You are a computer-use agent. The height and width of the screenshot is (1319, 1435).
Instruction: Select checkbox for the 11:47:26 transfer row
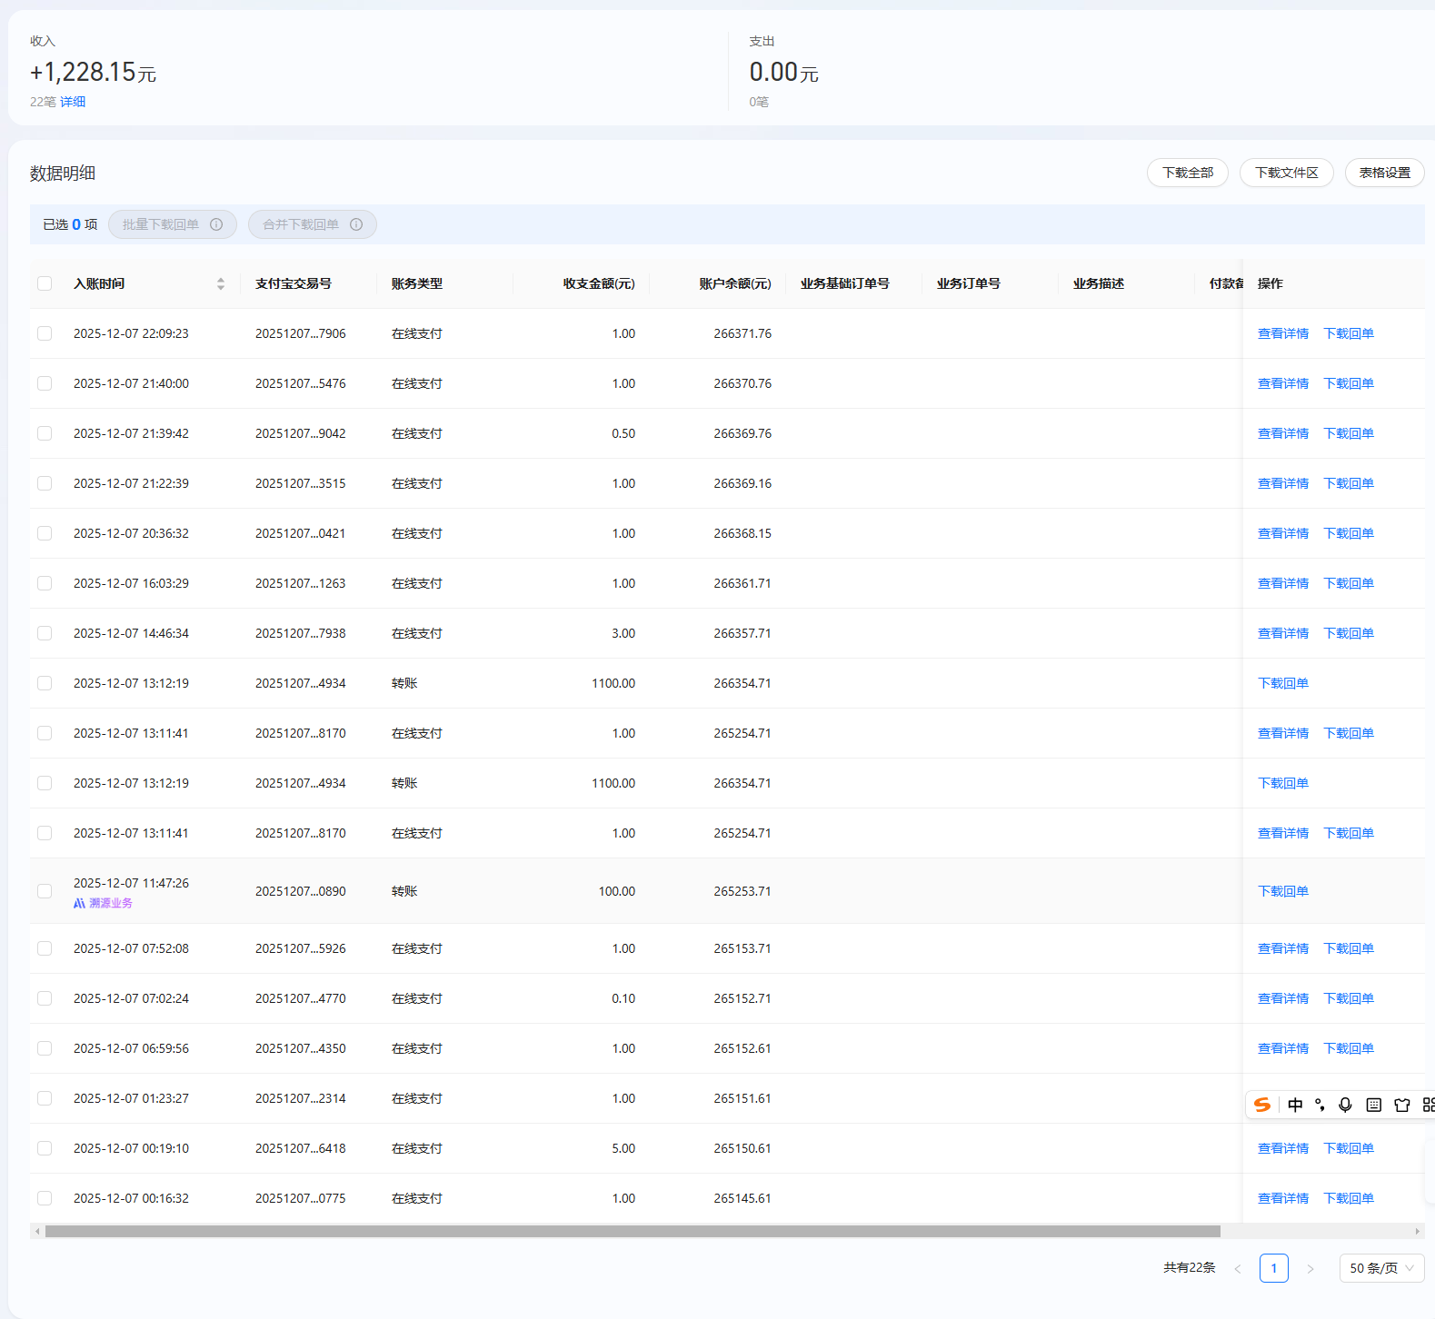point(45,891)
